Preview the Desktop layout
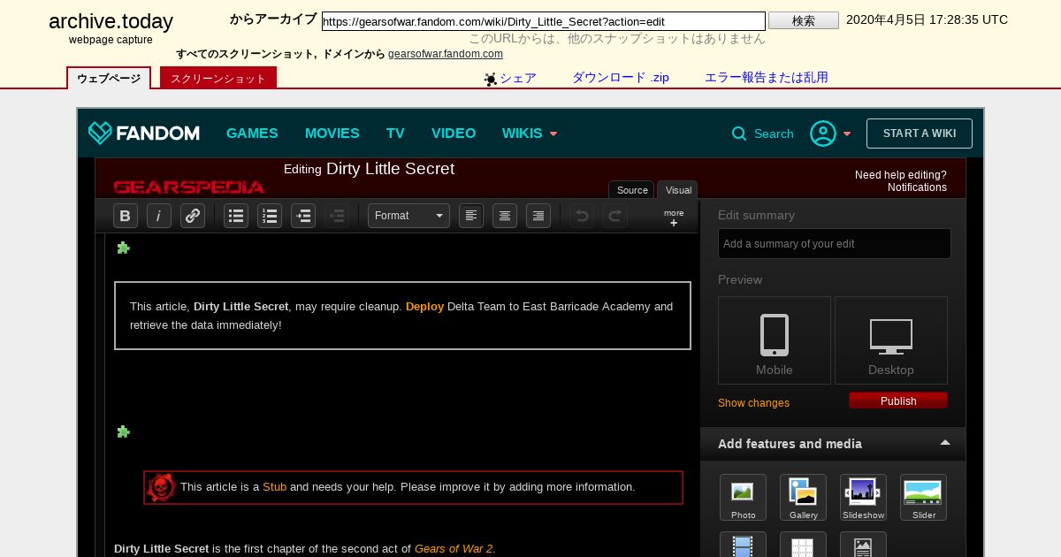 point(891,340)
